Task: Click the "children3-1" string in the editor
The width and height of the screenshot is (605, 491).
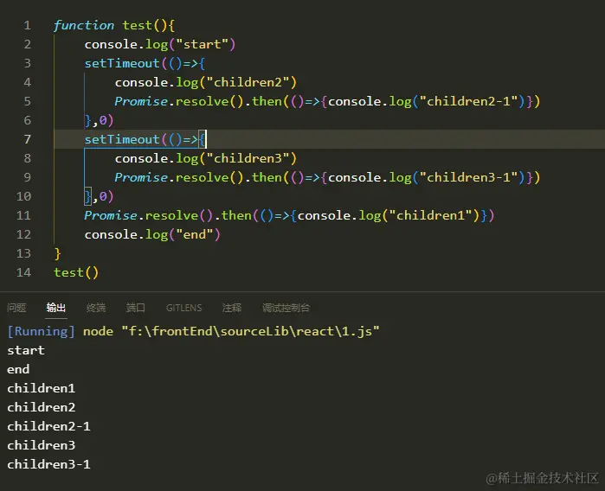Action: click(x=468, y=177)
